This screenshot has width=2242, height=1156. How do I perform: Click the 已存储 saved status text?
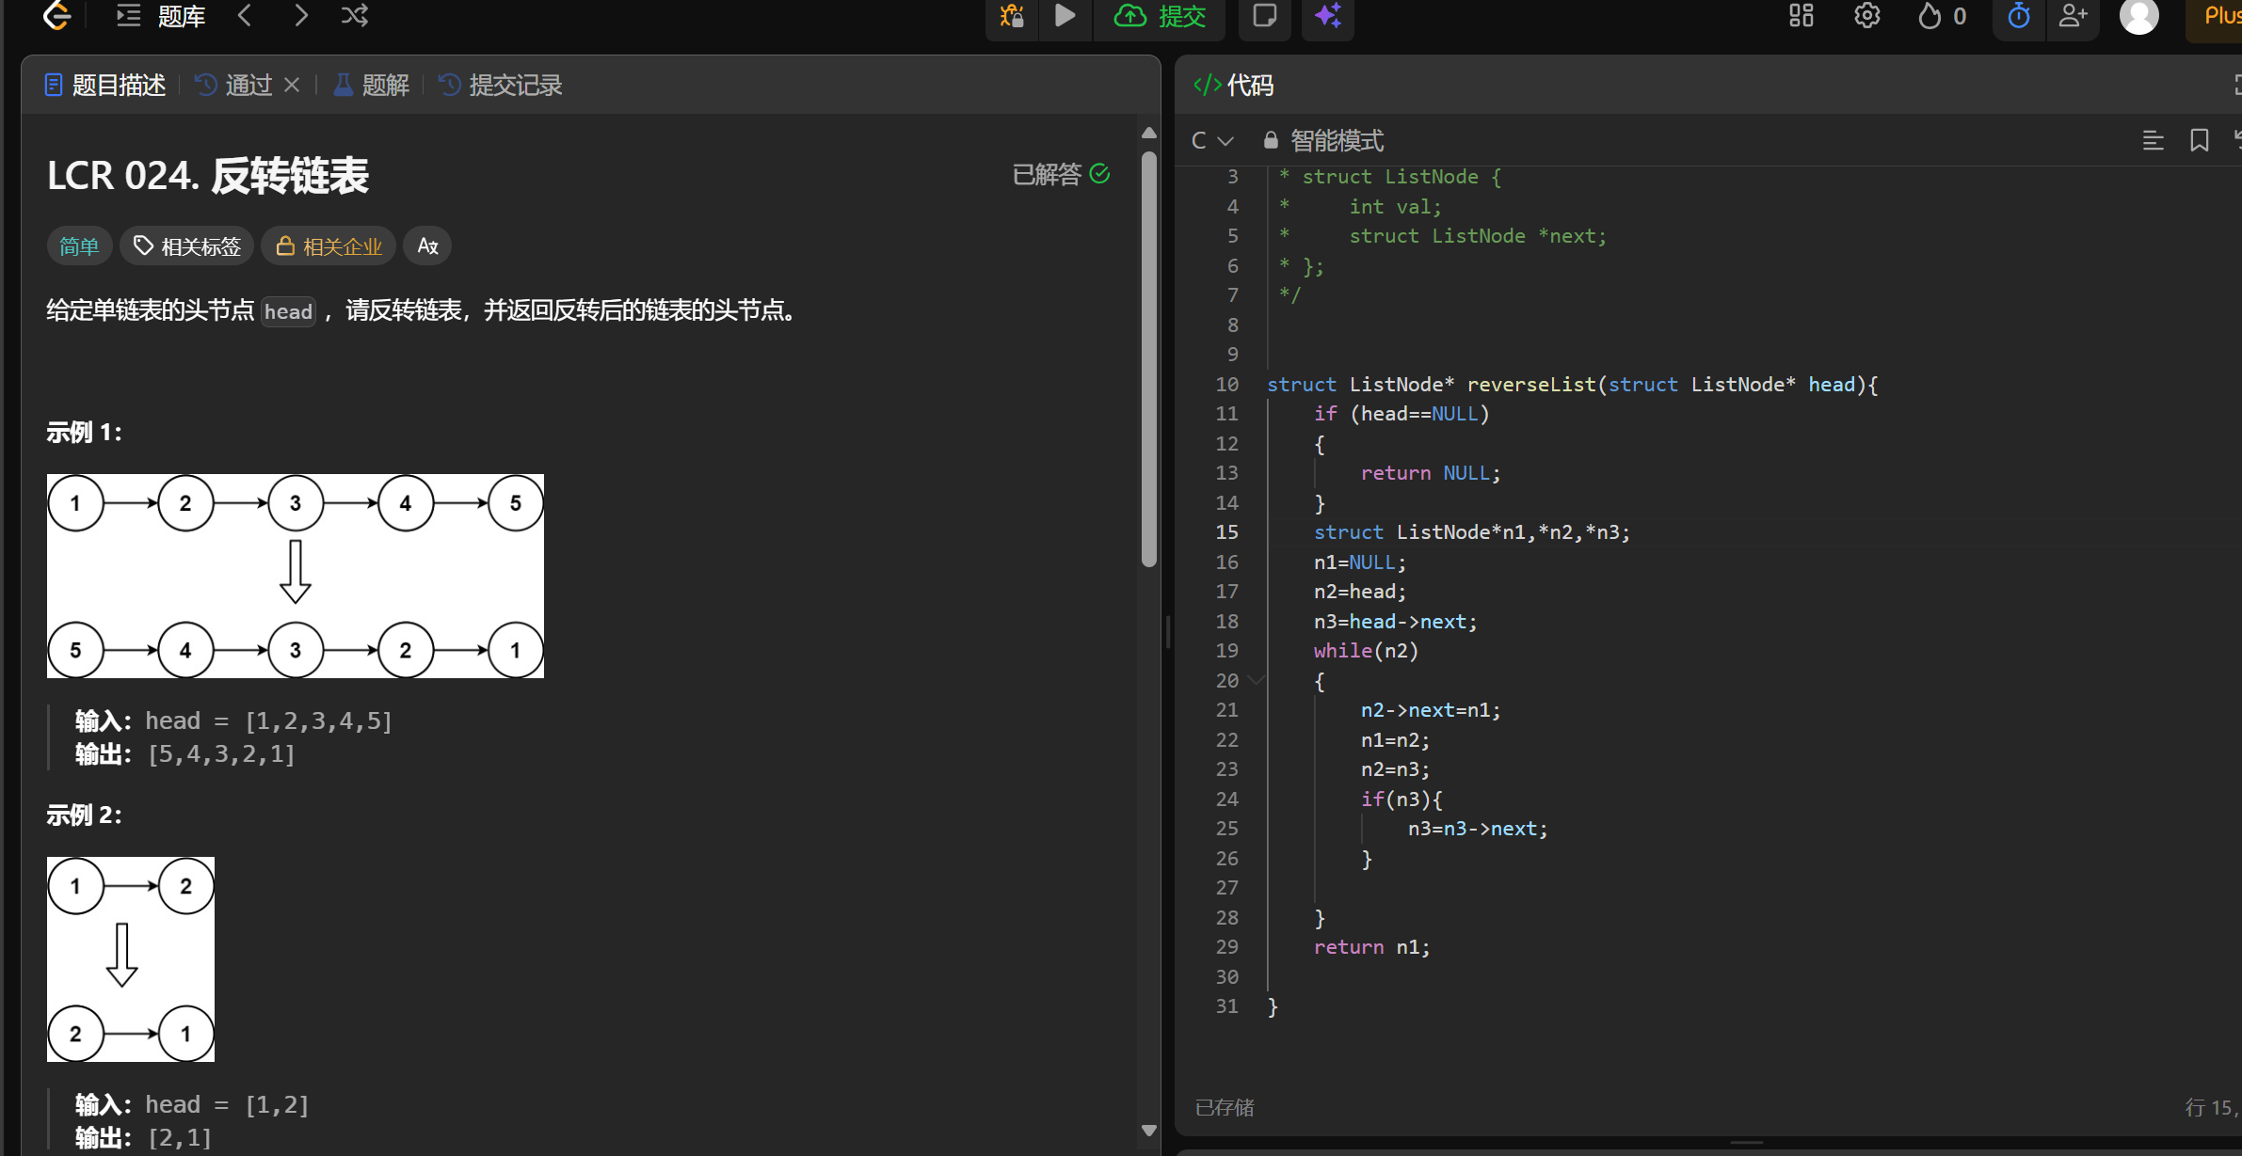(x=1225, y=1108)
